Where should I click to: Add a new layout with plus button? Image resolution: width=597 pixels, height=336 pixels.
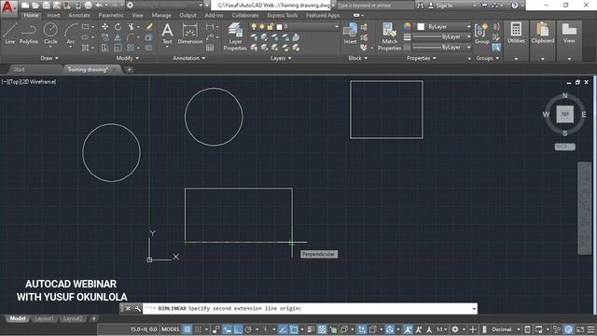[x=93, y=318]
